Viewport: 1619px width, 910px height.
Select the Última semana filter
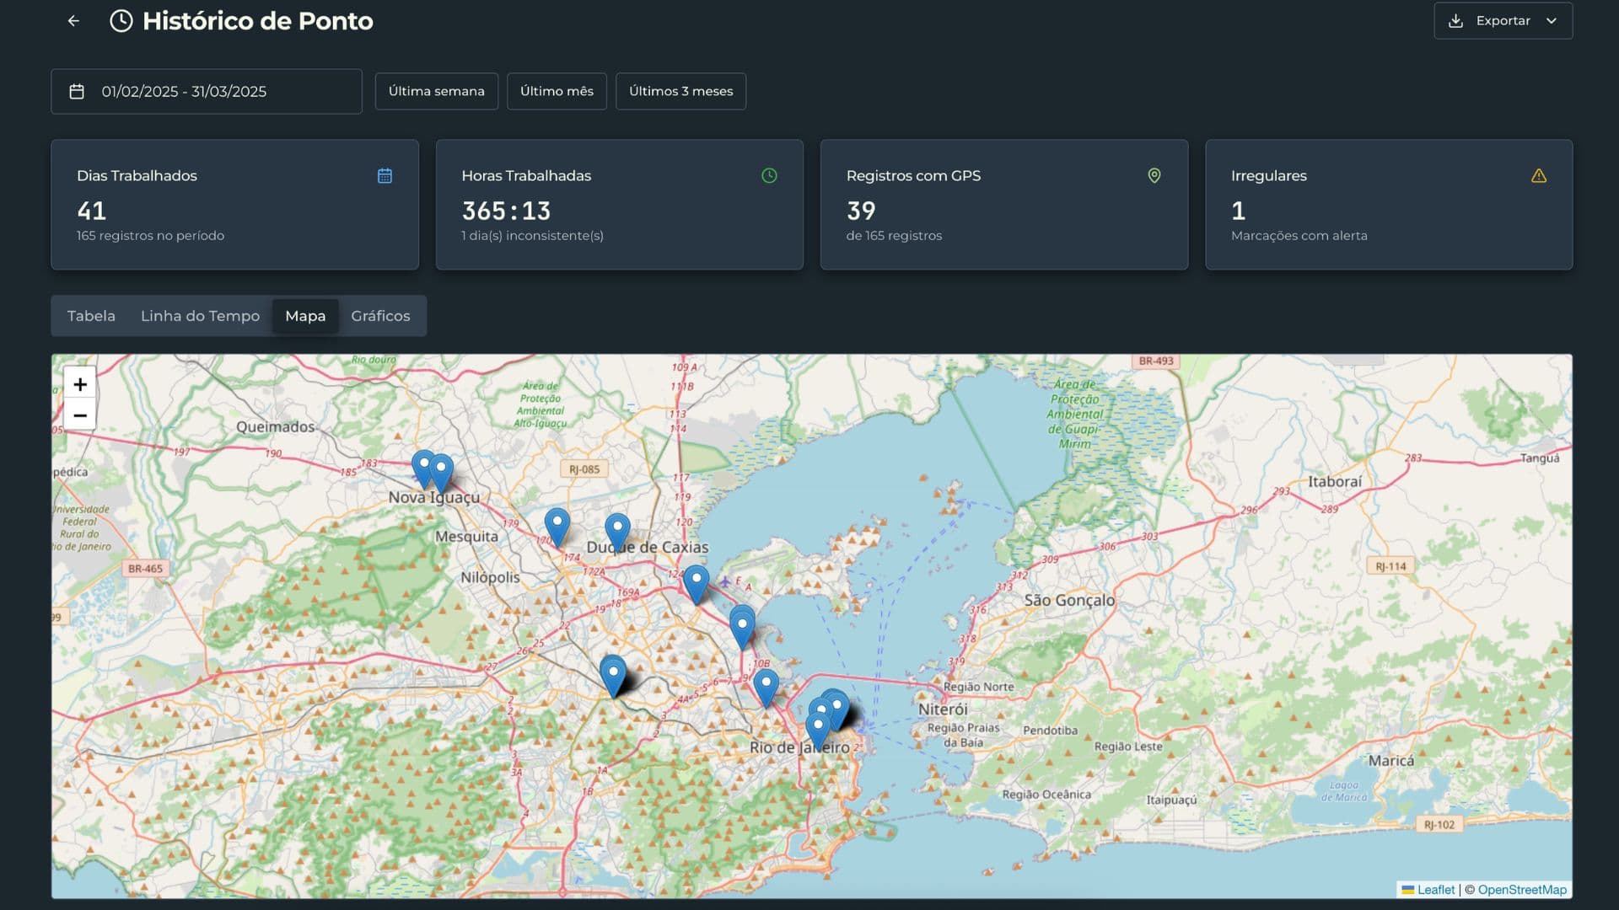tap(436, 91)
